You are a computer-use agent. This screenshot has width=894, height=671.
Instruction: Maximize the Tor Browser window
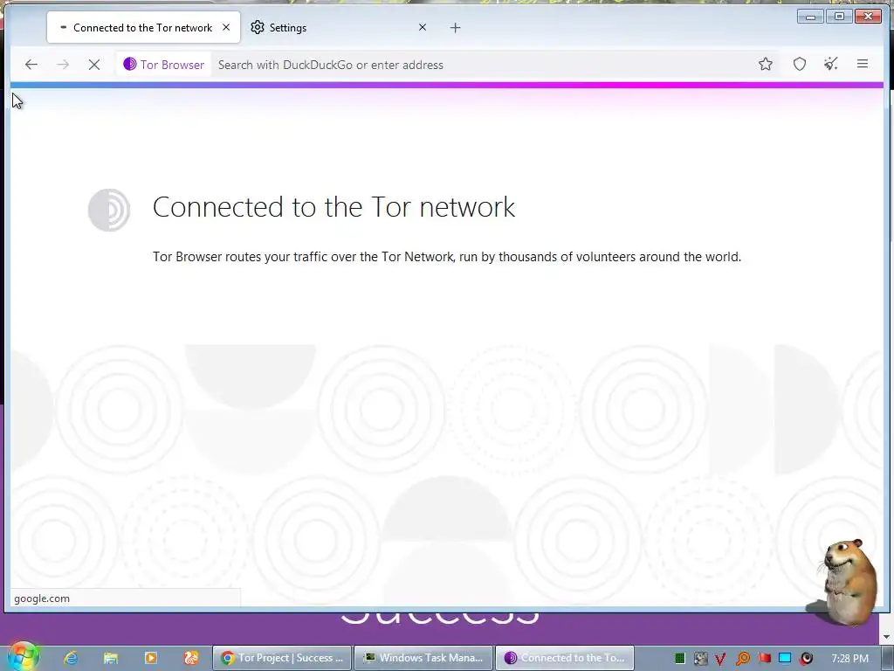(839, 17)
